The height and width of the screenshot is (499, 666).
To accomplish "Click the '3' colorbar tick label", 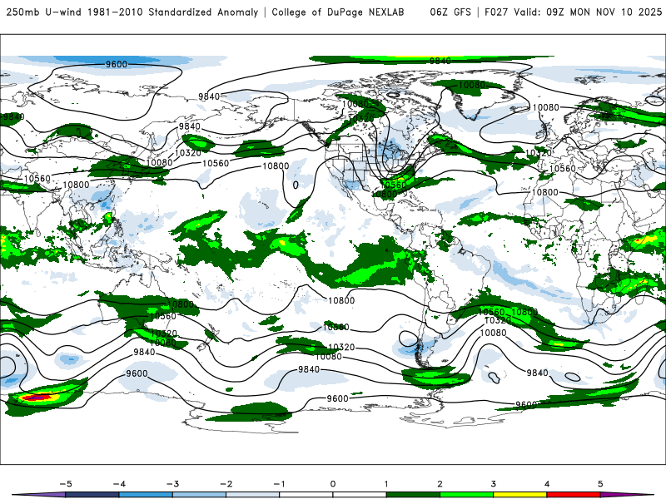I will [493, 484].
